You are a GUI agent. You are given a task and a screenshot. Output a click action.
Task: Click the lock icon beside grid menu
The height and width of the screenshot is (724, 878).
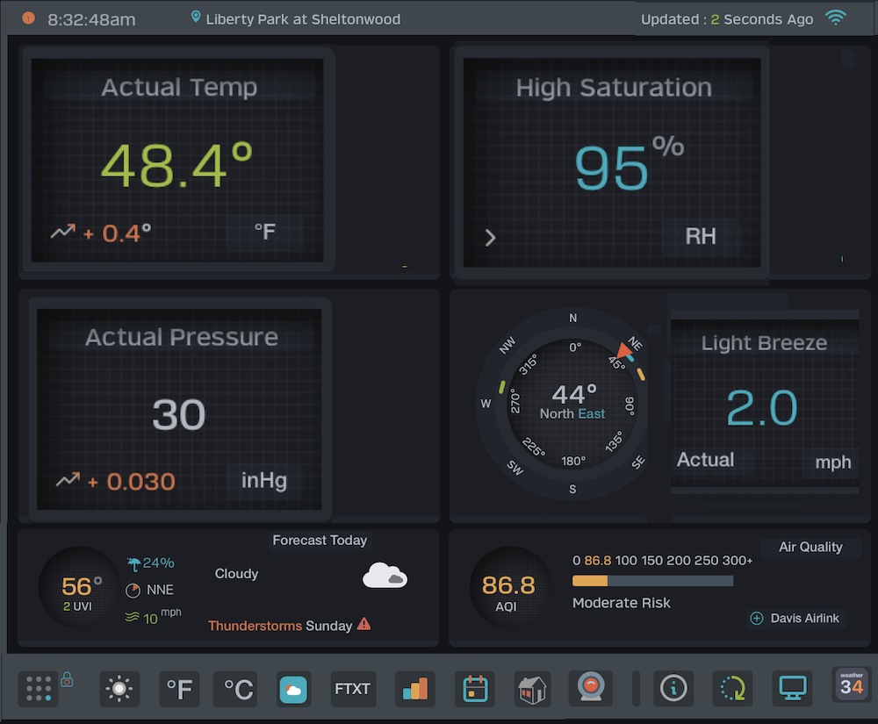point(68,679)
